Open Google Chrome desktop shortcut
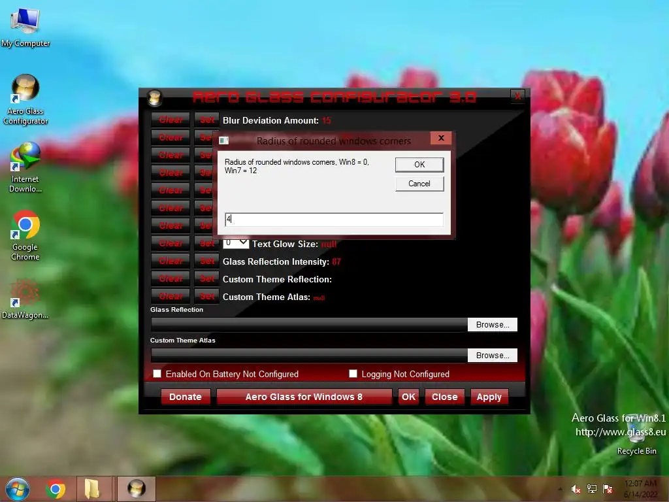 click(x=25, y=235)
